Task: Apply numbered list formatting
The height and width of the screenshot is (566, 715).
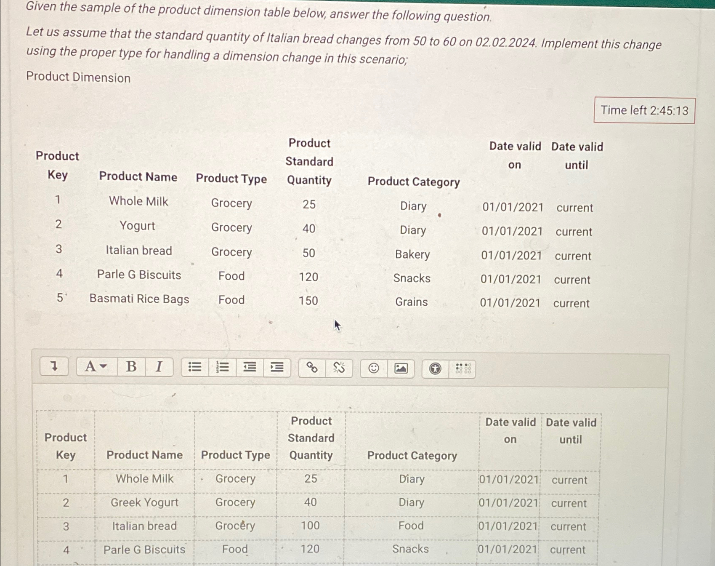Action: tap(222, 368)
